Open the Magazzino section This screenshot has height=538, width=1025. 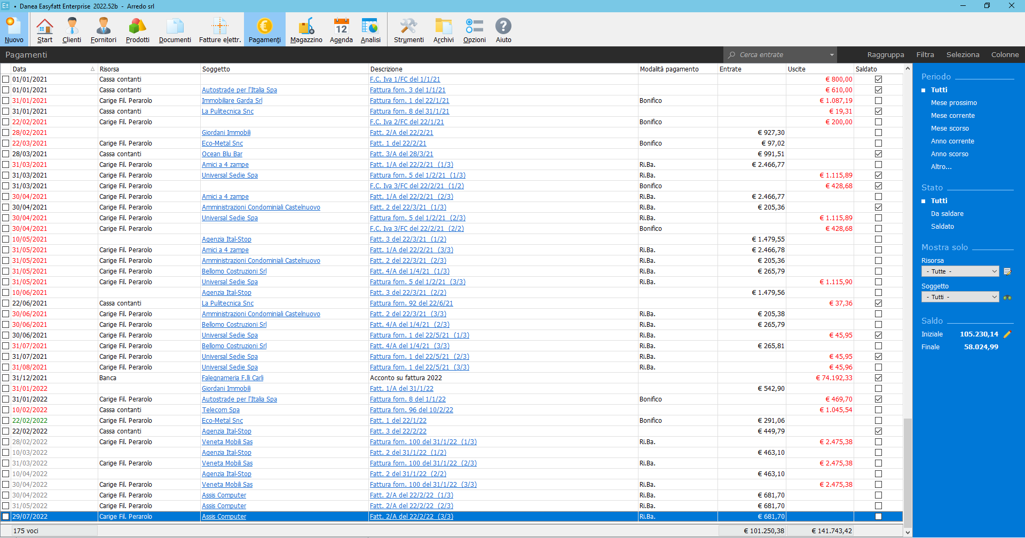tap(305, 29)
